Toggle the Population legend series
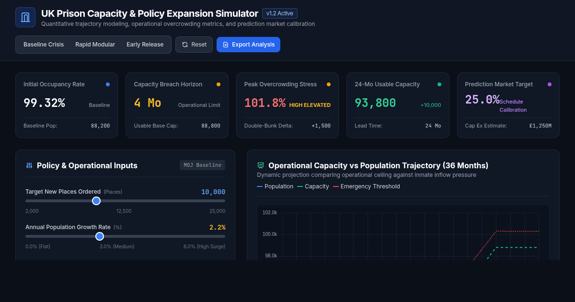 pos(275,186)
